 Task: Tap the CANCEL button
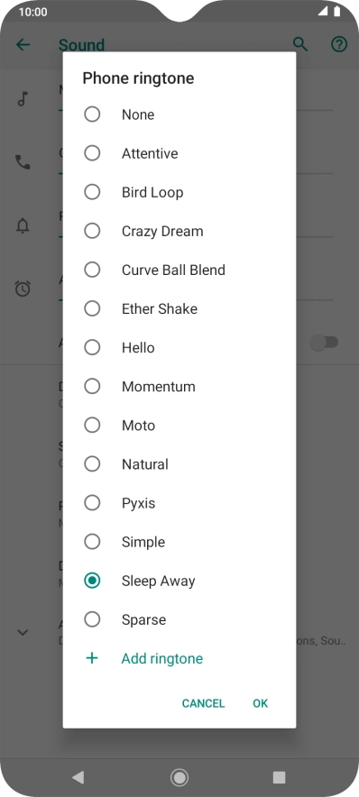tap(203, 703)
